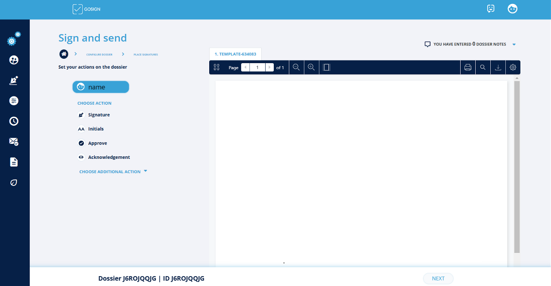Click the download document icon
Screen dimensions: 551x286
coord(498,67)
